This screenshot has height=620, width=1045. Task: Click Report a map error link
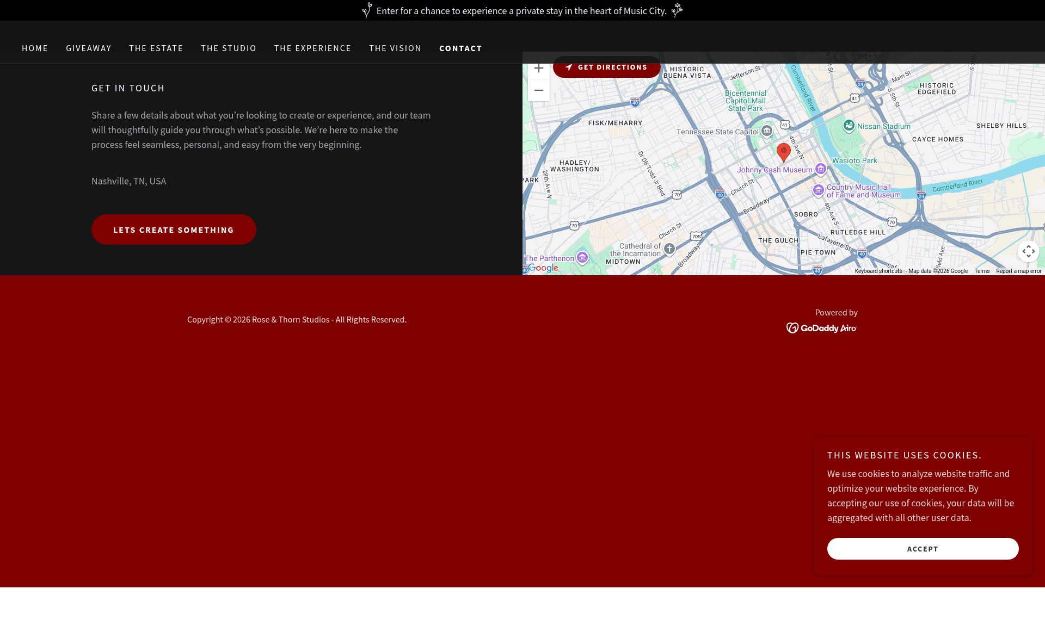pyautogui.click(x=1018, y=271)
